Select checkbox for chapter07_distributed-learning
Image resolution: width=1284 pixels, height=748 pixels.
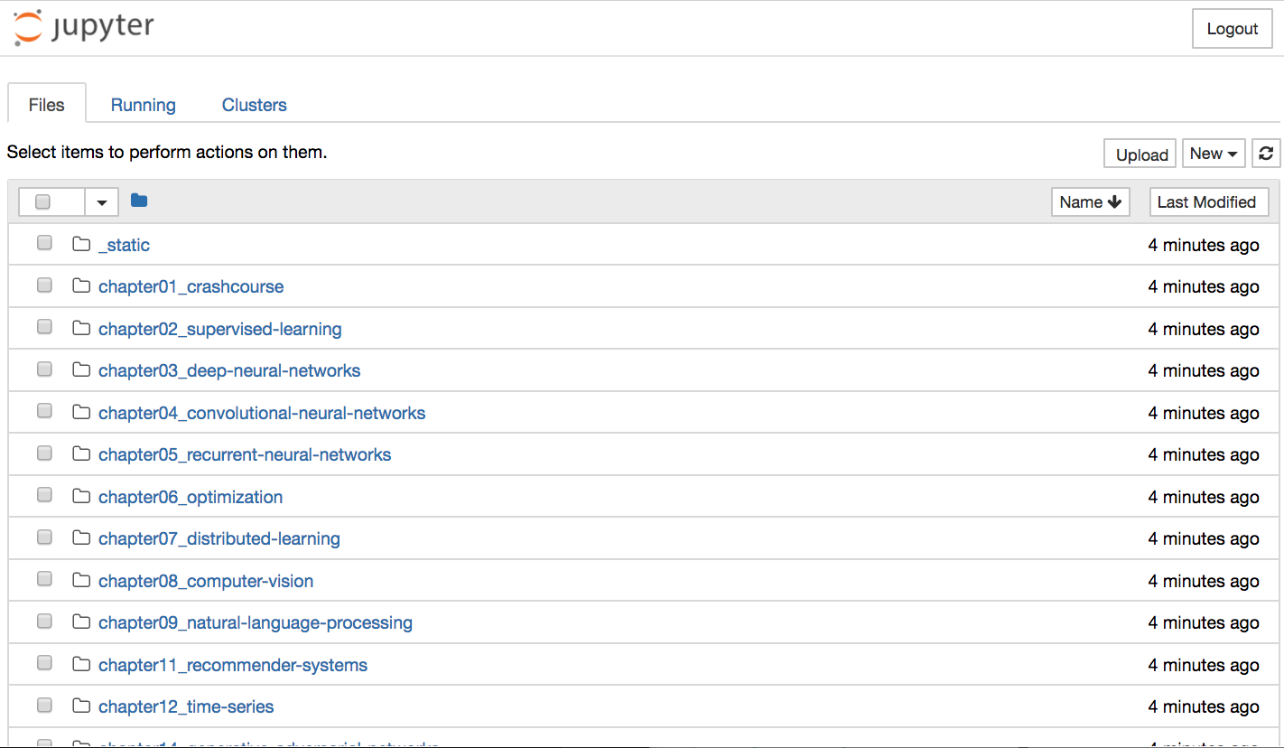tap(44, 538)
